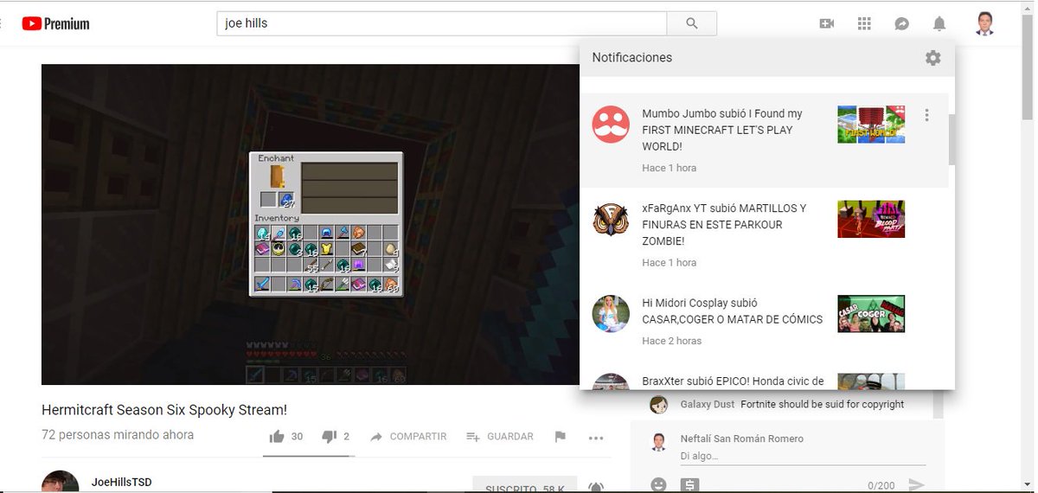Click the JoeHillsTSD channel name
1038x493 pixels.
[121, 482]
